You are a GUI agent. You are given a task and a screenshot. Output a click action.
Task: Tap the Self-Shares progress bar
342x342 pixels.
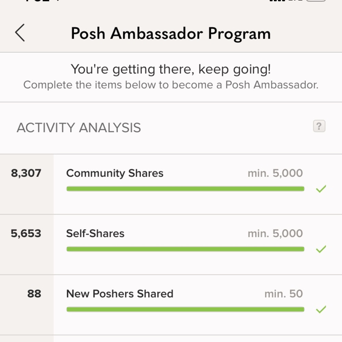pyautogui.click(x=185, y=249)
